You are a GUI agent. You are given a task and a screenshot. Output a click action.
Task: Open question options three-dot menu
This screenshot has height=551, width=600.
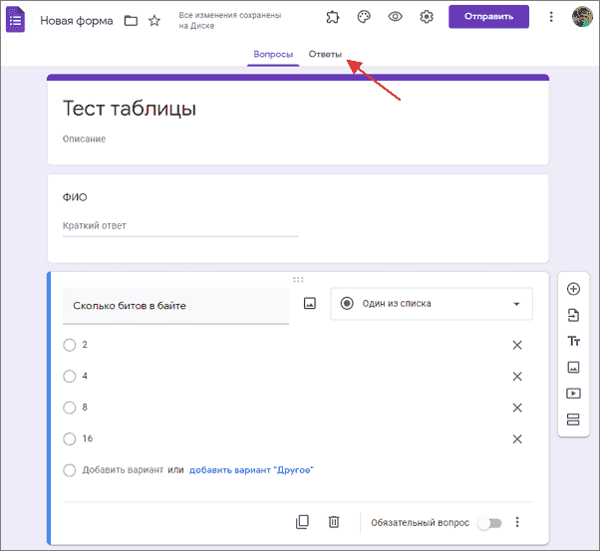[517, 522]
